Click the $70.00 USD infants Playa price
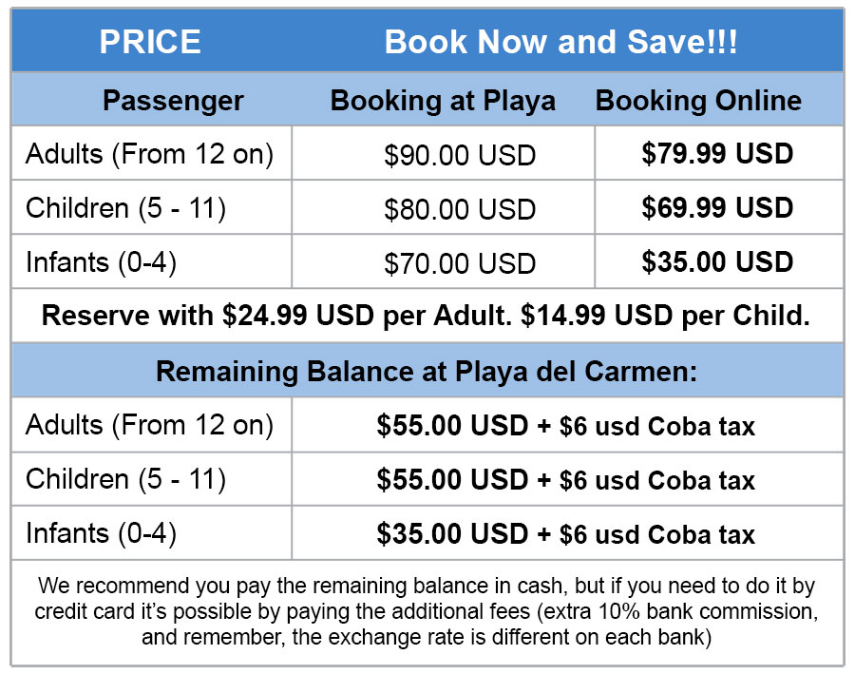The height and width of the screenshot is (674, 855). tap(460, 263)
